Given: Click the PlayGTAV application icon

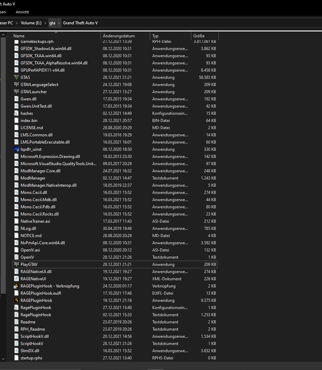Looking at the screenshot, I should (16, 264).
